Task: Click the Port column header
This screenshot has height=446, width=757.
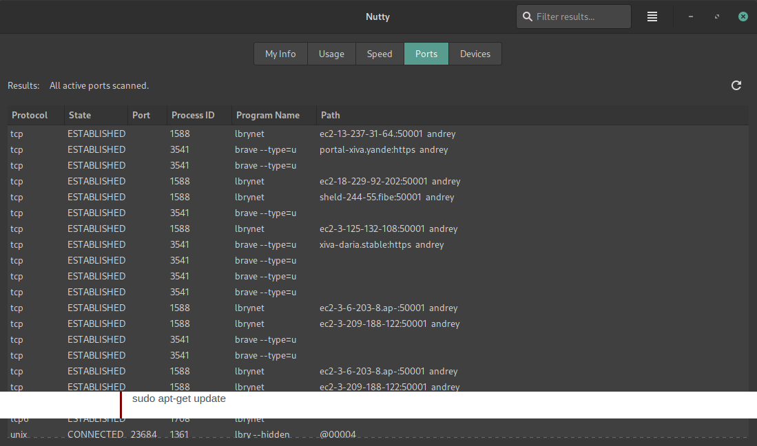Action: [x=141, y=115]
